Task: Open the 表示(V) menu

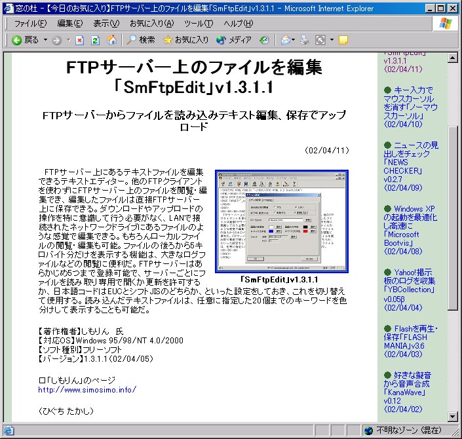Action: click(106, 24)
